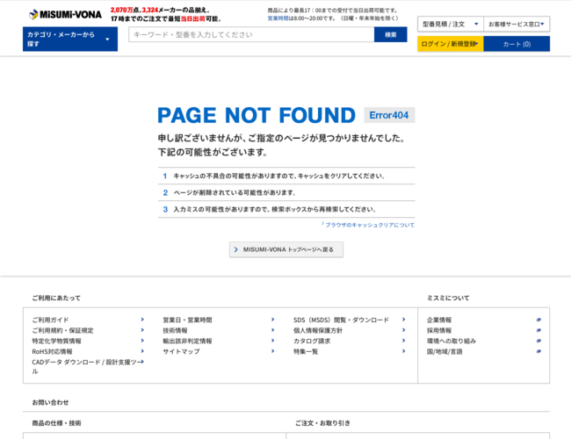Click external-link icon beside 環境への取り組み
571x439 pixels.
point(538,341)
